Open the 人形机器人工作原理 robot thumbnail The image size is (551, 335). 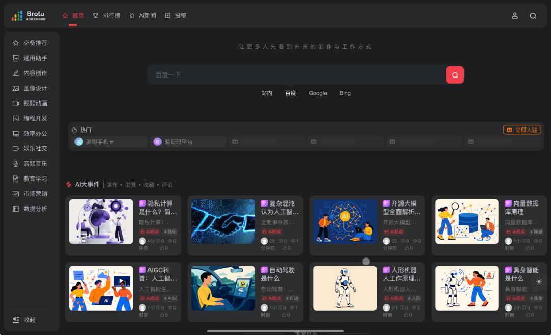pyautogui.click(x=345, y=288)
